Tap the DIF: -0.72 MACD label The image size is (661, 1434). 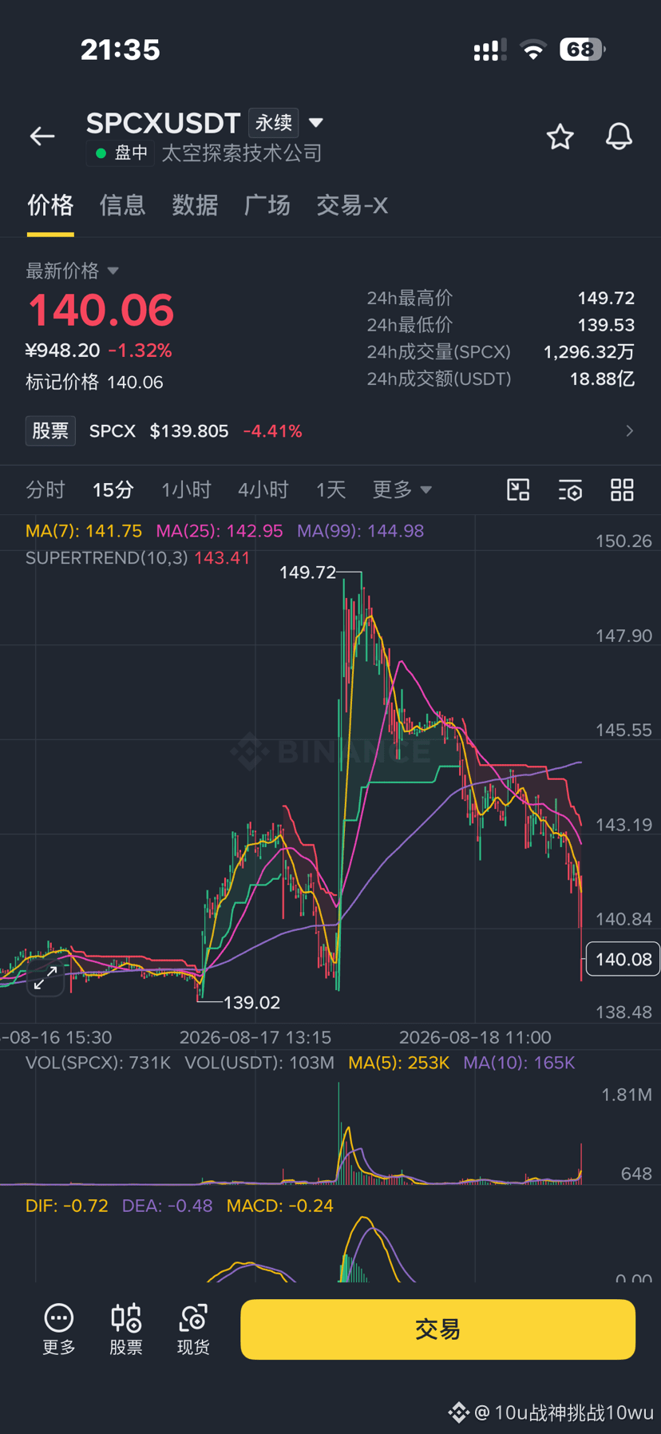point(67,1206)
